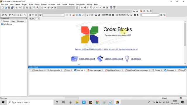The width and height of the screenshot is (187, 105).
Task: Show previous Management tabs left arrow
Action: pos(1,21)
